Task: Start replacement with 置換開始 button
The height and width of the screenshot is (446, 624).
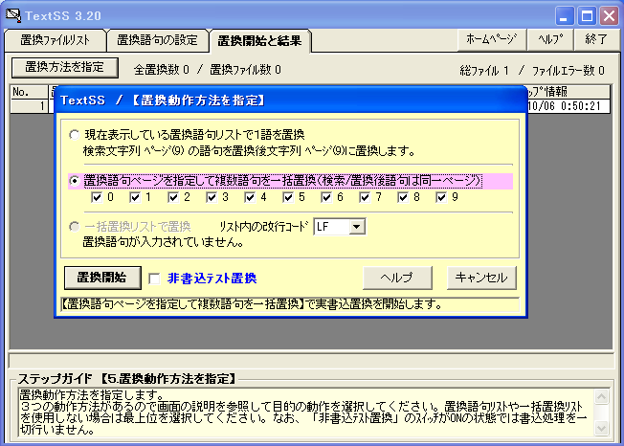Action: pyautogui.click(x=102, y=278)
